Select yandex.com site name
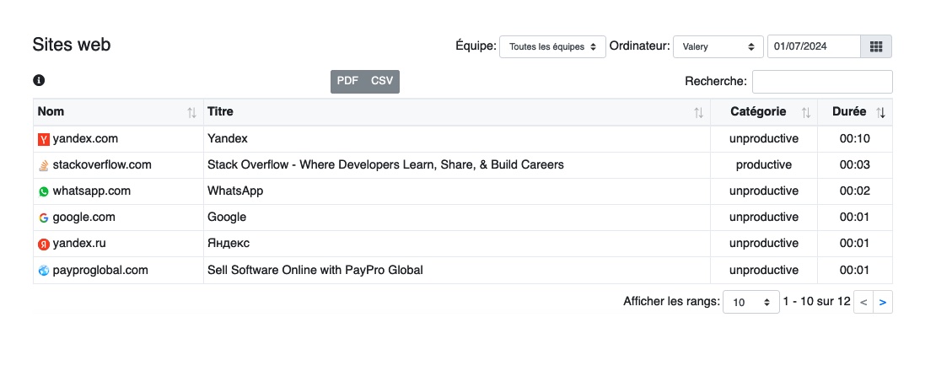This screenshot has width=936, height=371. (85, 138)
